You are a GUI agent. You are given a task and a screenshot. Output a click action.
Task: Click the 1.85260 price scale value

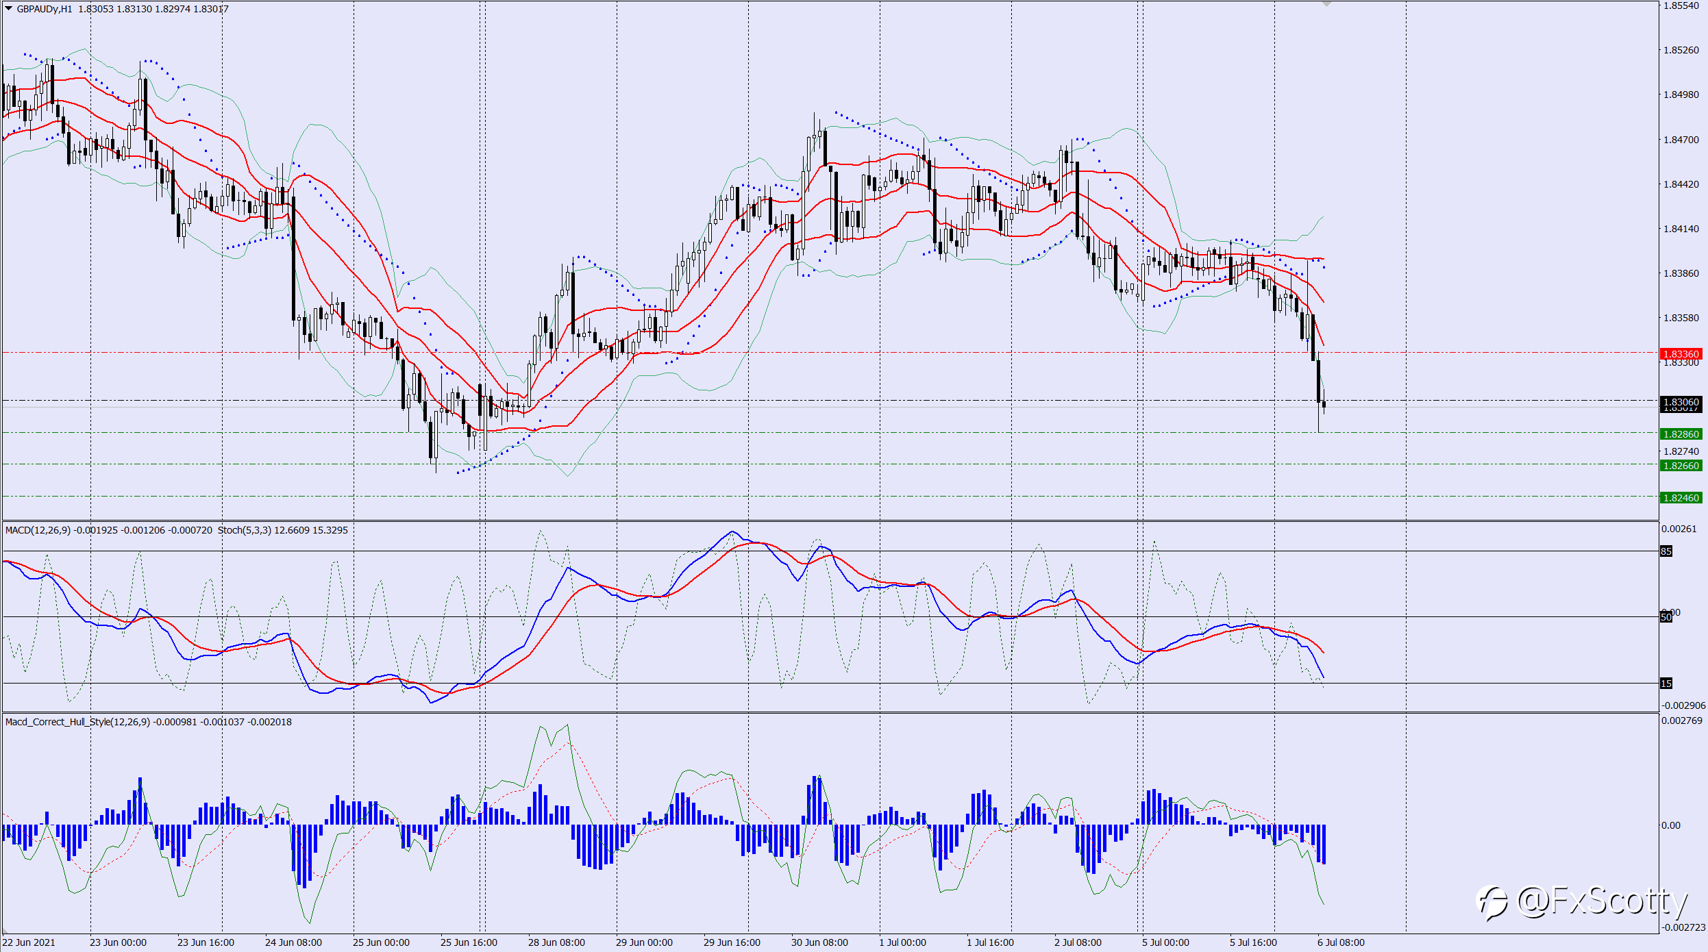point(1681,50)
